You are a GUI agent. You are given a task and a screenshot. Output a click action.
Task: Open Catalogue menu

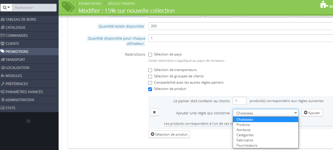[29, 27]
